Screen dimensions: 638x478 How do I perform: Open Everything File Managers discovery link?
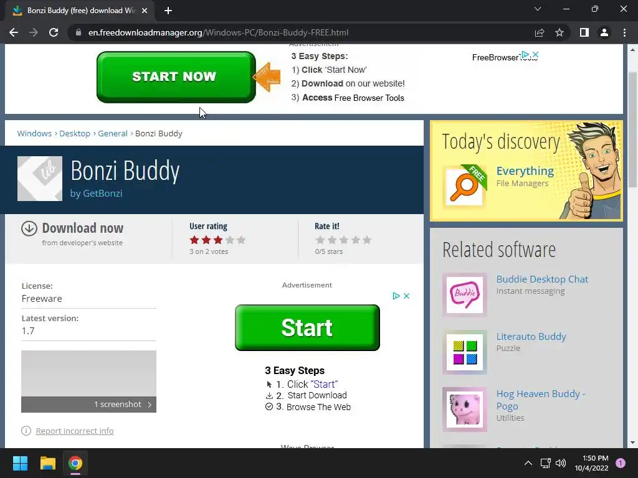(x=525, y=171)
